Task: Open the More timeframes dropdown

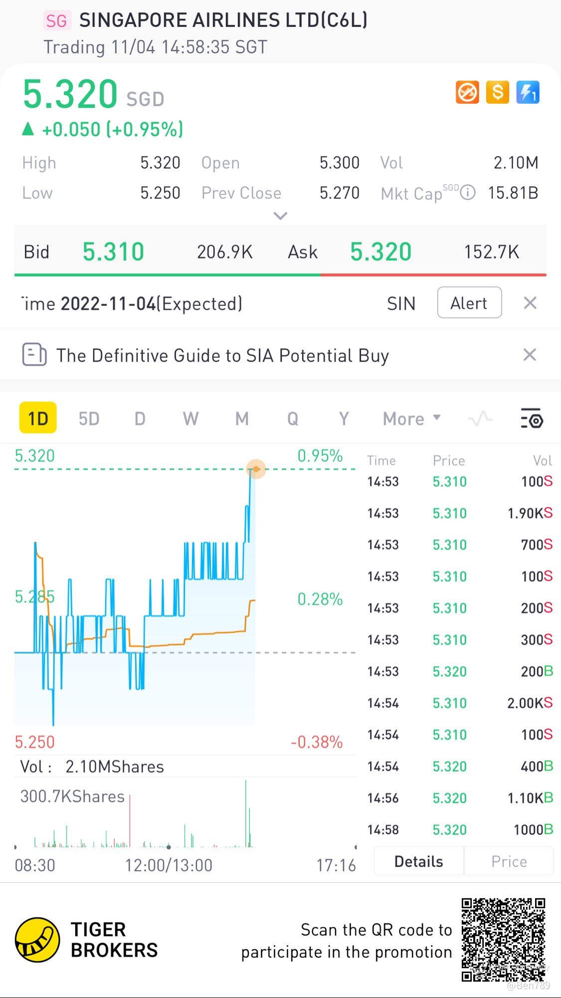Action: (x=411, y=419)
